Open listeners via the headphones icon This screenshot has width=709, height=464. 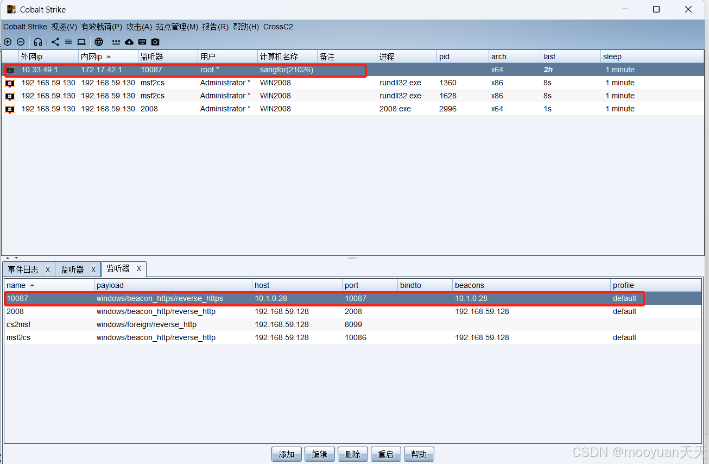point(38,42)
